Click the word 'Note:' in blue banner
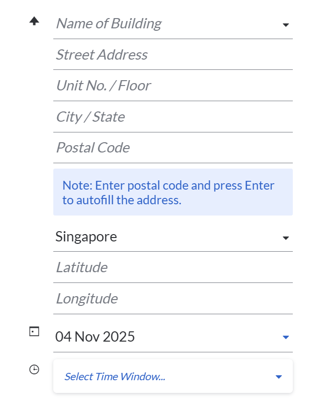Image resolution: width=328 pixels, height=411 pixels. 77,186
